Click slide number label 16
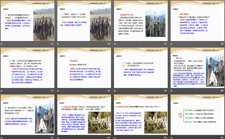The height and width of the screenshot is (139, 225). (x=222, y=44)
